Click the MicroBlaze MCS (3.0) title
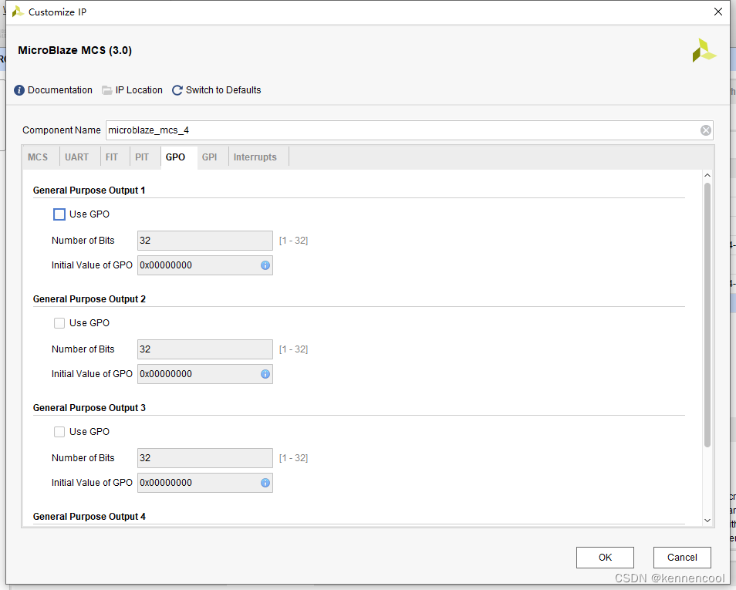This screenshot has width=736, height=590. pos(75,50)
